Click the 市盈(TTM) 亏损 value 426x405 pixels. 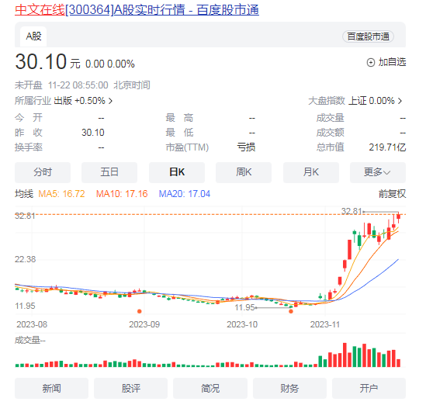[246, 147]
